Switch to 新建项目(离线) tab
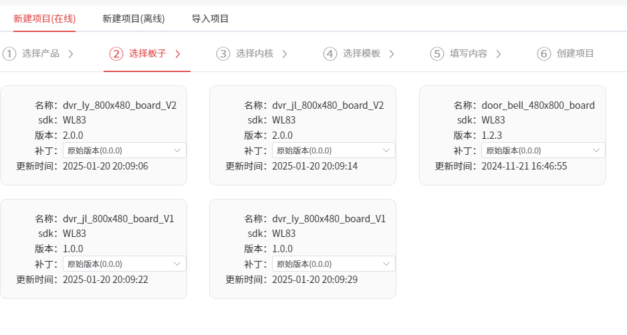This screenshot has height=335, width=627. (x=134, y=19)
